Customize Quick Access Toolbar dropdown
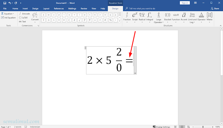Screen dimensions: 223x128 [x=21, y=3]
